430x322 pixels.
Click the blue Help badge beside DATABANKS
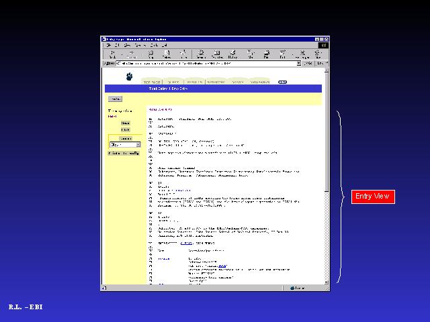282,82
